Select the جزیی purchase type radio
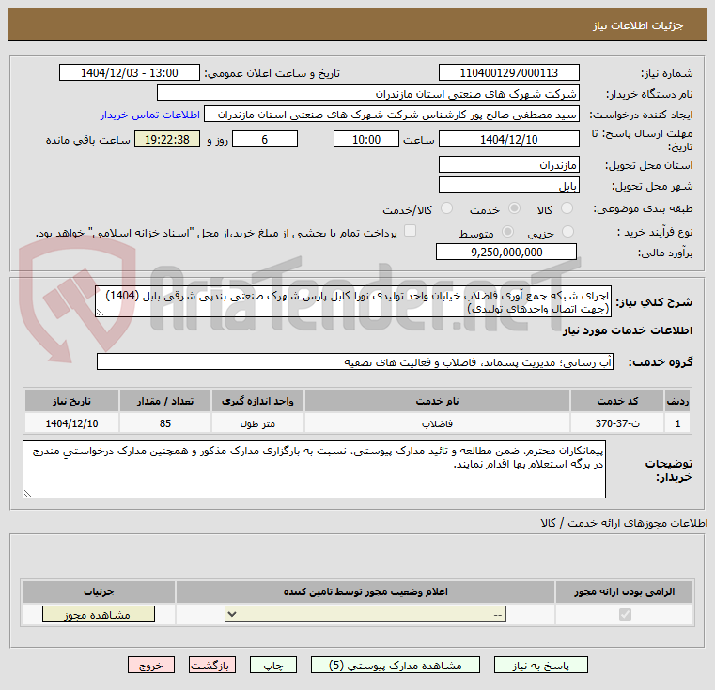The height and width of the screenshot is (690, 715). [567, 232]
